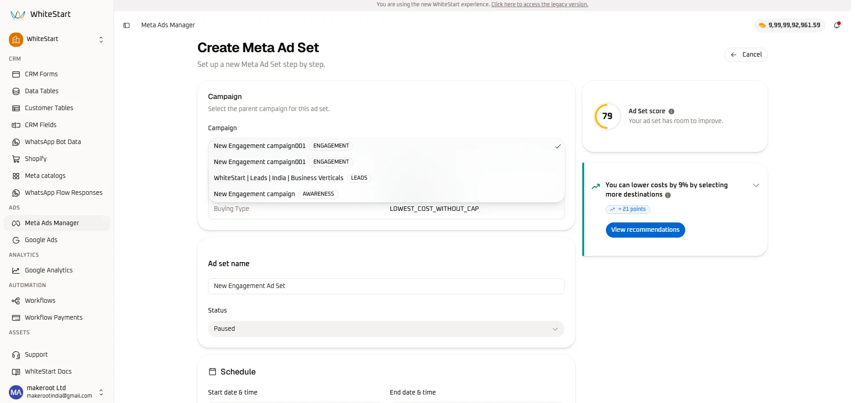
Task: Expand the WhiteStart workspace switcher
Action: pos(101,40)
